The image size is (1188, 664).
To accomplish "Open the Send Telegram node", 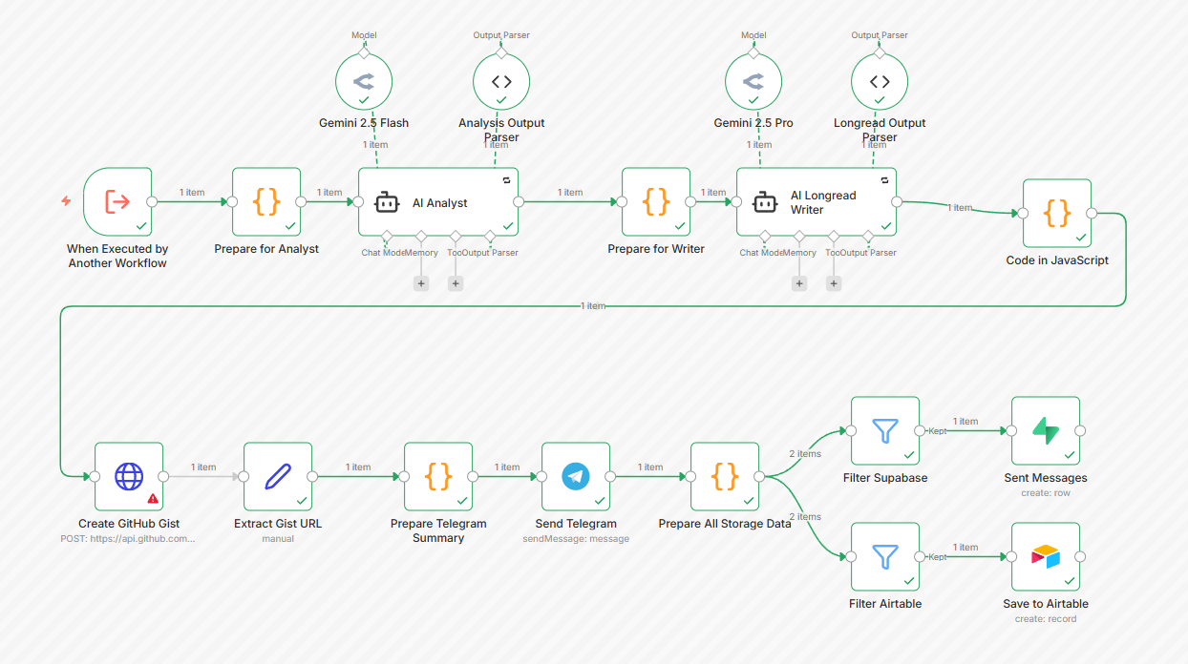I will click(576, 476).
